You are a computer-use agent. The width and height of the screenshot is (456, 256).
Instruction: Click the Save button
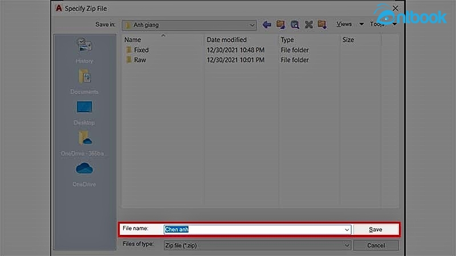(x=376, y=229)
